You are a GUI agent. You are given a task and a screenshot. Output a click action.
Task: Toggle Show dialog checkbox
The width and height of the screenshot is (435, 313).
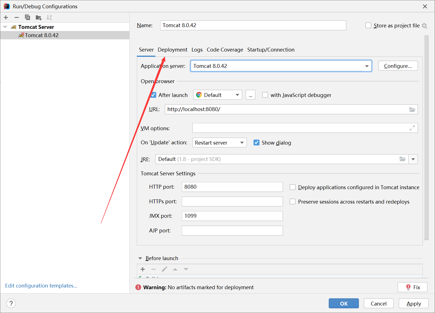257,143
